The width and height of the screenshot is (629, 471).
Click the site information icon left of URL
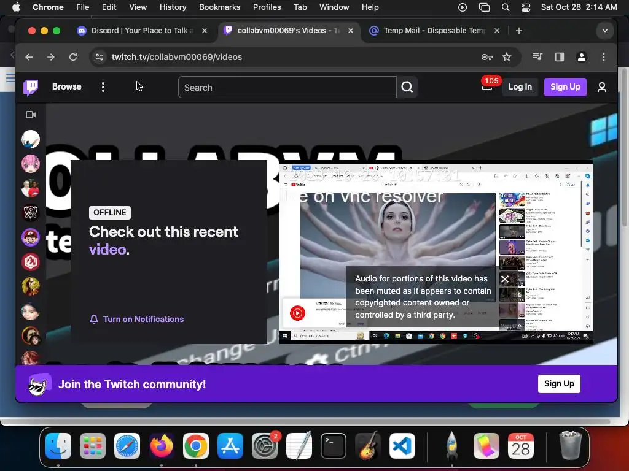(100, 57)
